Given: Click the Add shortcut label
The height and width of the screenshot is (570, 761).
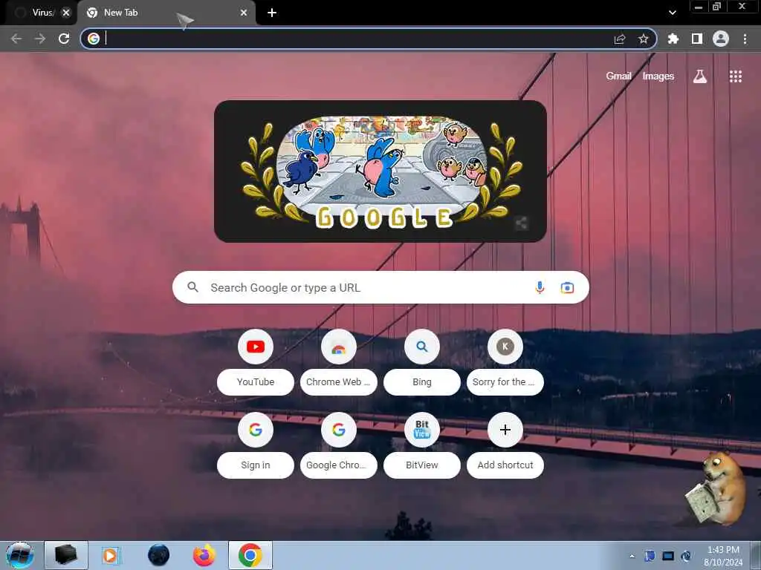Looking at the screenshot, I should (505, 465).
